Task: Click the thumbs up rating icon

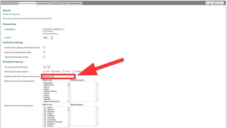Action: (210, 3)
